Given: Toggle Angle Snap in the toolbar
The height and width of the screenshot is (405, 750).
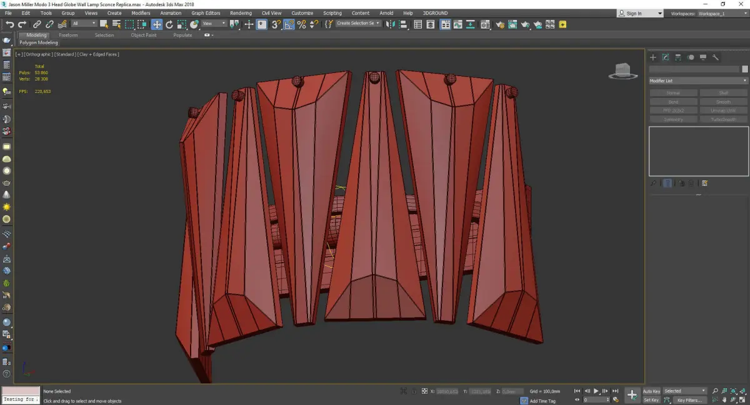Looking at the screenshot, I should [x=289, y=24].
